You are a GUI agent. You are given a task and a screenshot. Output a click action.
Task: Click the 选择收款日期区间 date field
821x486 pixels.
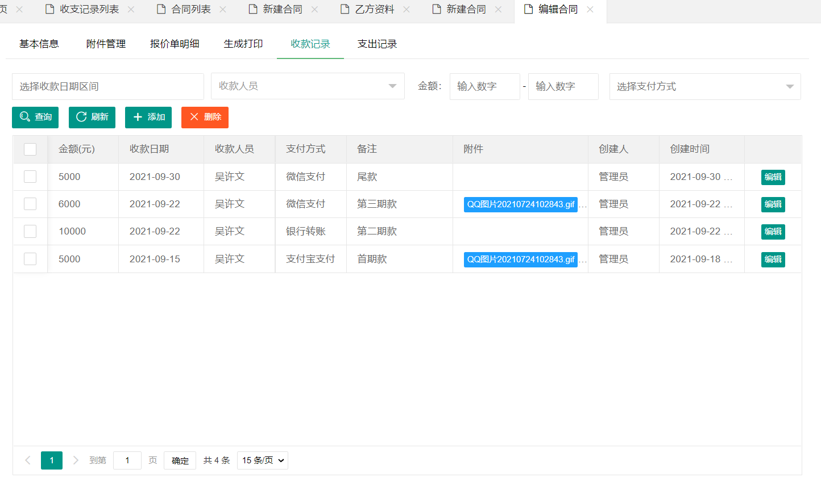(x=108, y=86)
